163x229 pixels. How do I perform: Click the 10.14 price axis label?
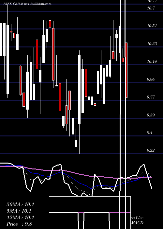tap(152, 62)
